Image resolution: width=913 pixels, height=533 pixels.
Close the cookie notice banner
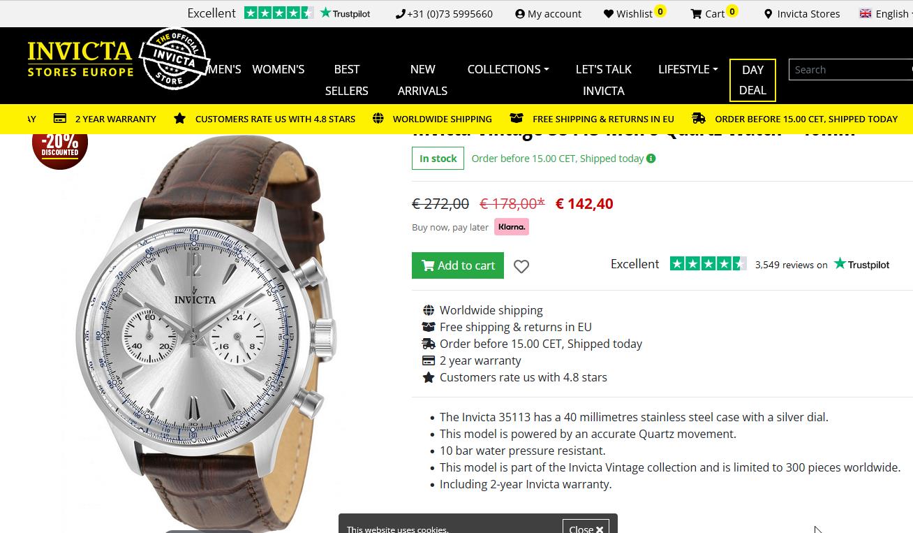586,528
